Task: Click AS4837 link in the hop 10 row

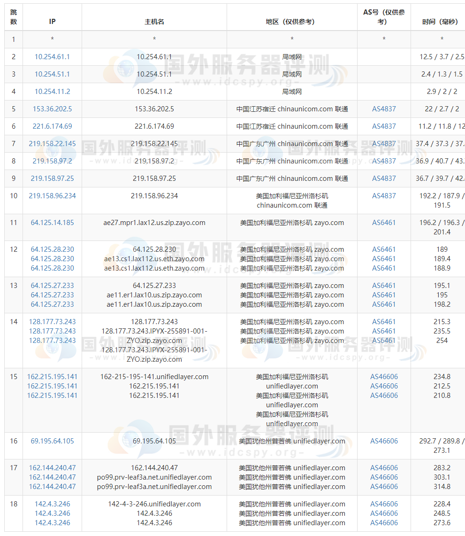Action: [384, 196]
